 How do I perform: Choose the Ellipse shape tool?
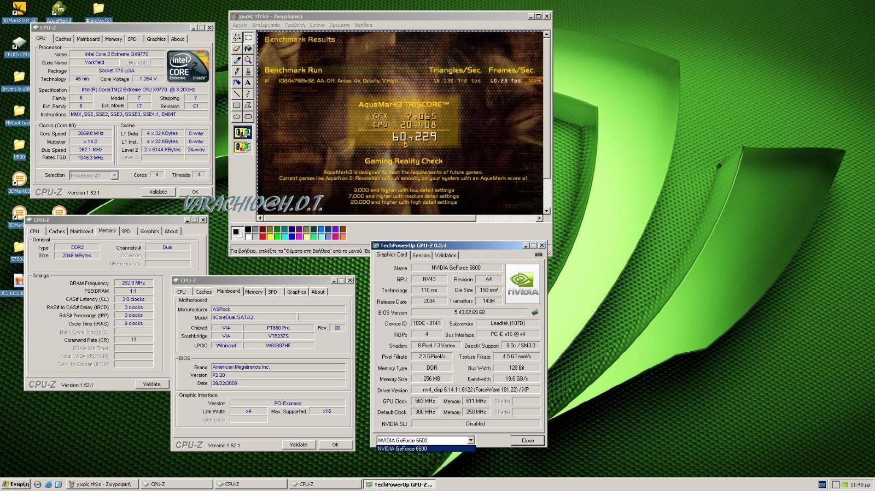(237, 117)
